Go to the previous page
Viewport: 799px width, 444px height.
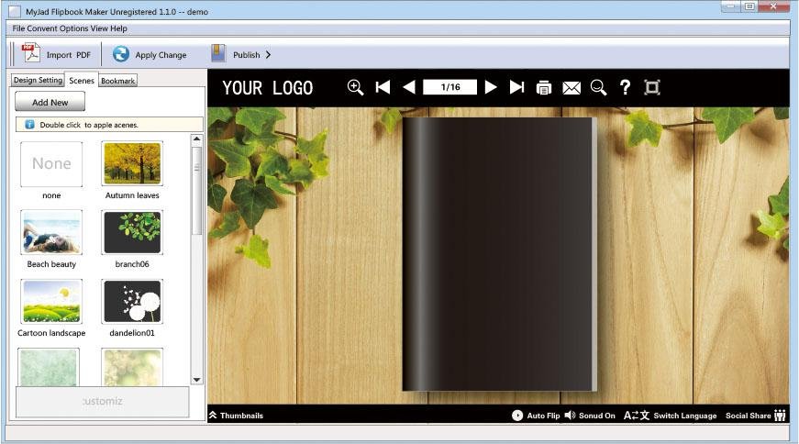(x=408, y=87)
